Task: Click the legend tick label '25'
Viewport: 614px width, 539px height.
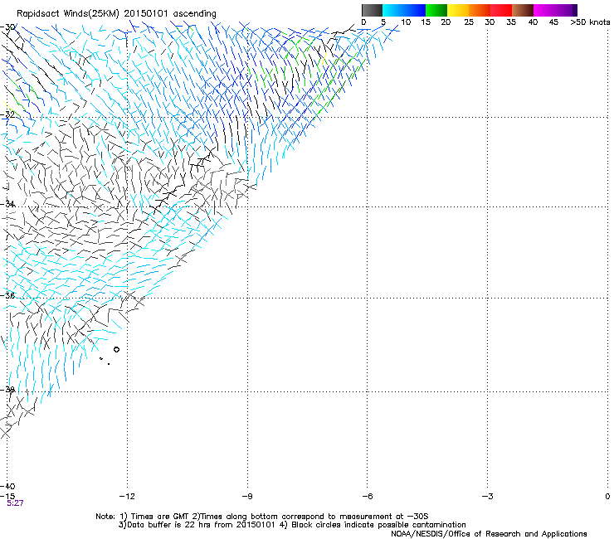Action: pyautogui.click(x=469, y=22)
